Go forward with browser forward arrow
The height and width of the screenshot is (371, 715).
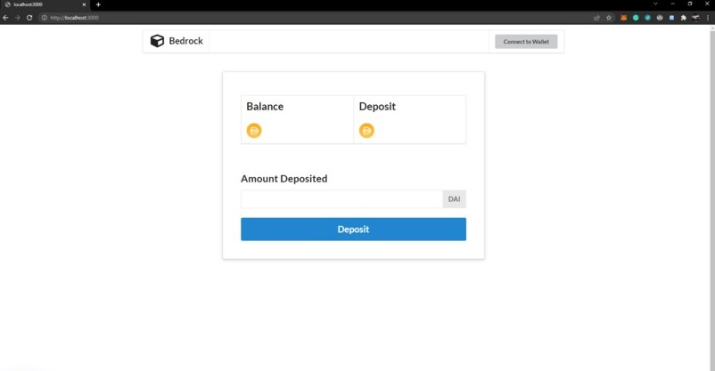coord(17,18)
